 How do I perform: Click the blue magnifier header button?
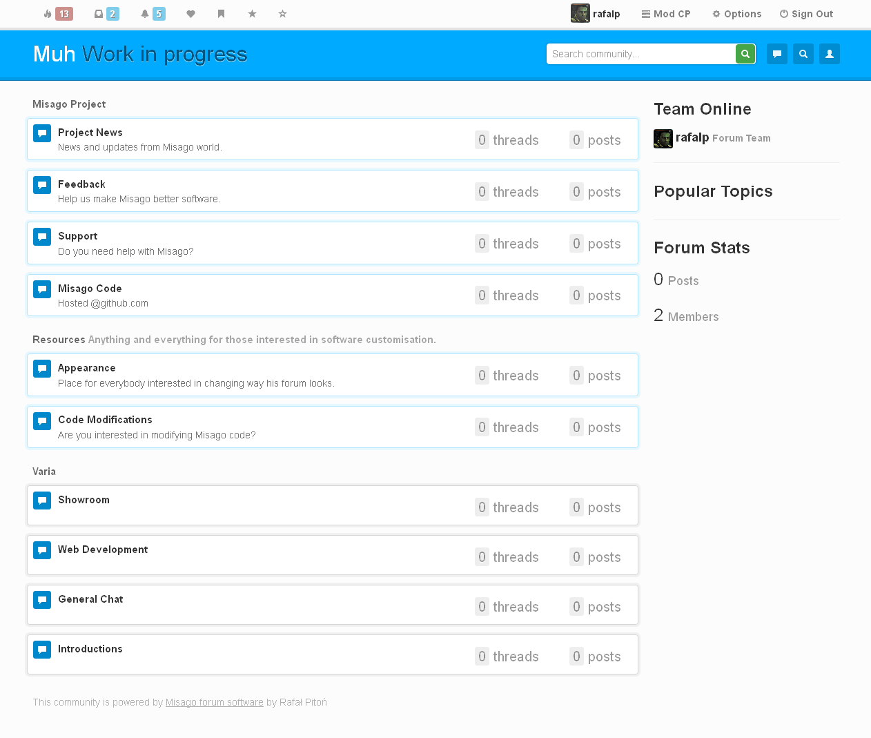(x=803, y=54)
